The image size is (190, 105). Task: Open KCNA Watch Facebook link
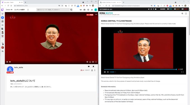(x=153, y=9)
